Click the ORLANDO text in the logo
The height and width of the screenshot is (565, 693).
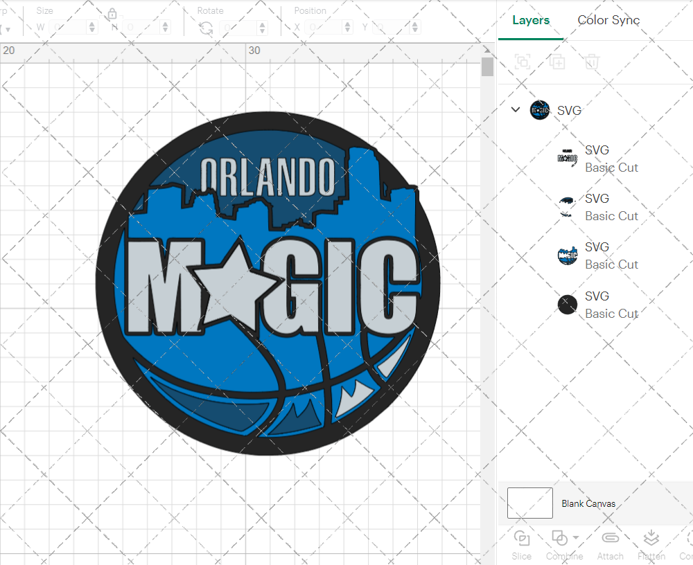click(x=268, y=177)
